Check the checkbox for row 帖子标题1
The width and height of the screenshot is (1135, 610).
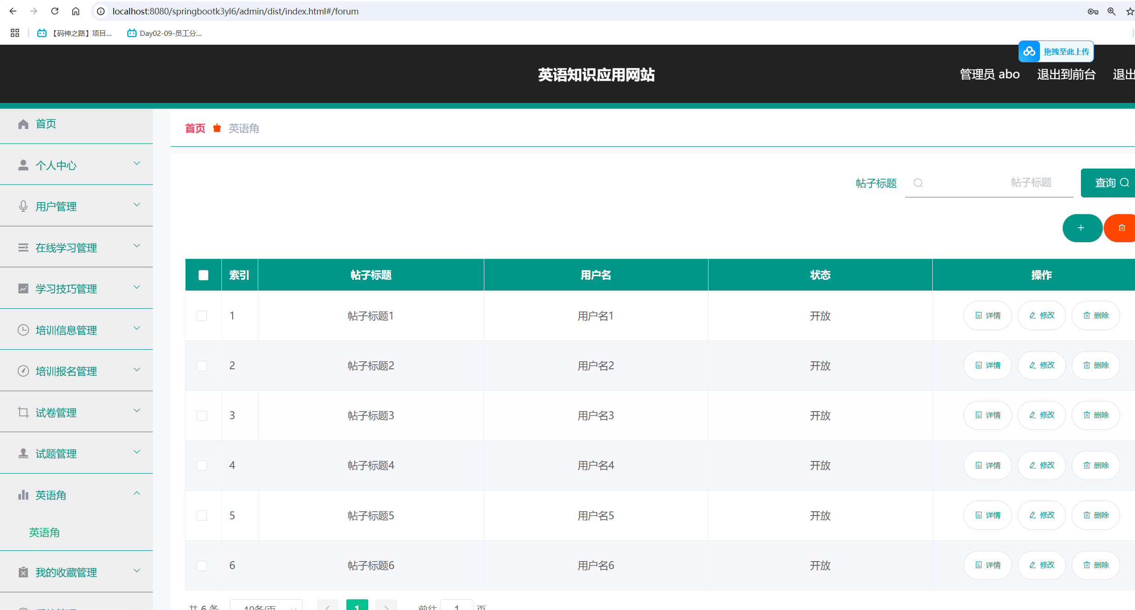point(202,316)
